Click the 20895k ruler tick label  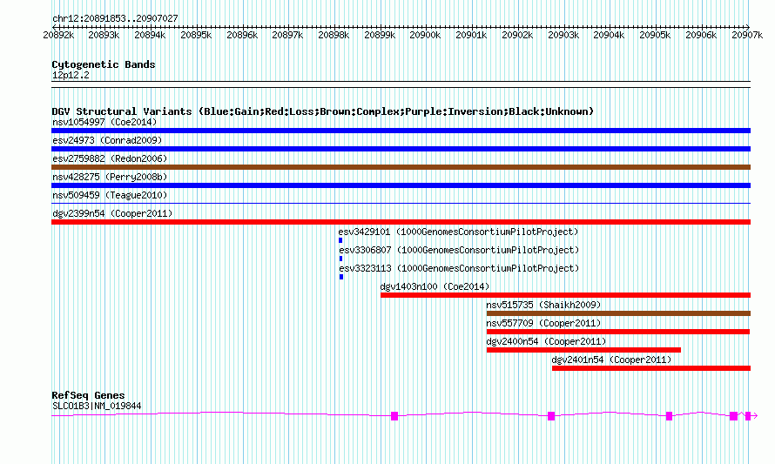pyautogui.click(x=196, y=35)
